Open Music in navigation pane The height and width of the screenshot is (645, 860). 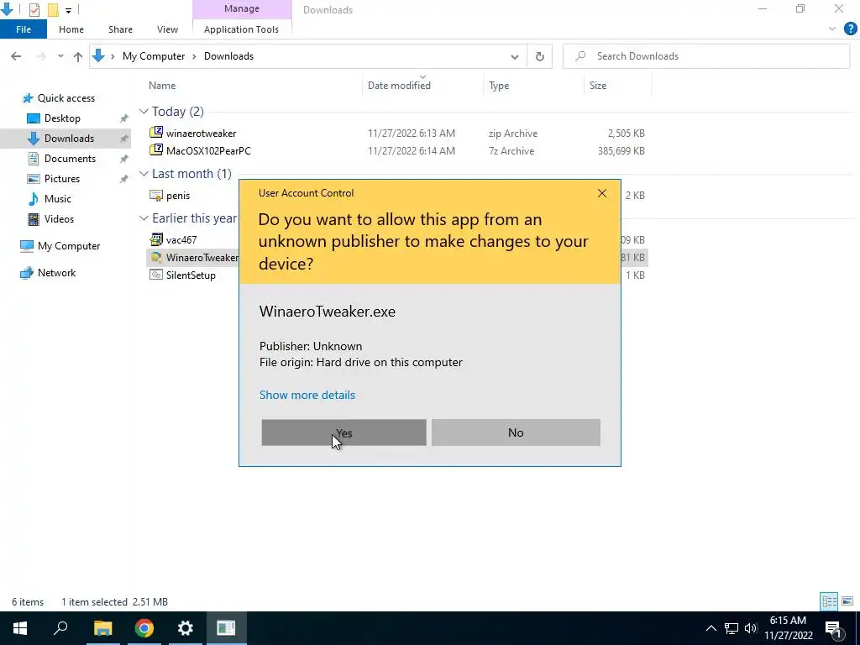58,198
